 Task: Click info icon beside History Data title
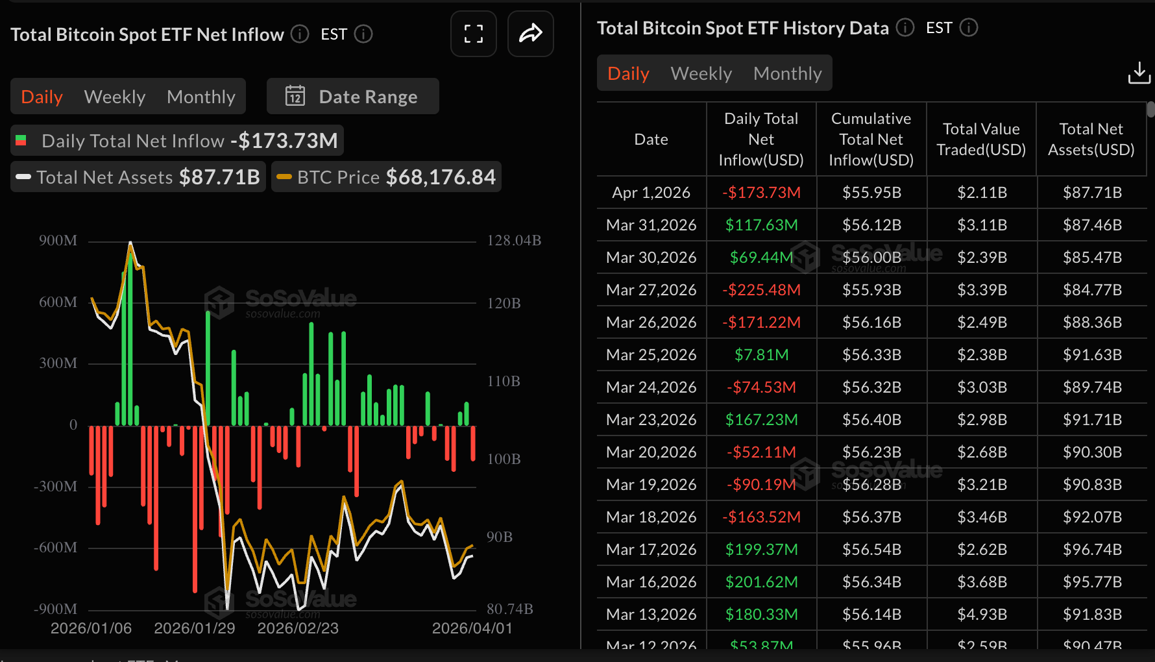click(x=905, y=28)
